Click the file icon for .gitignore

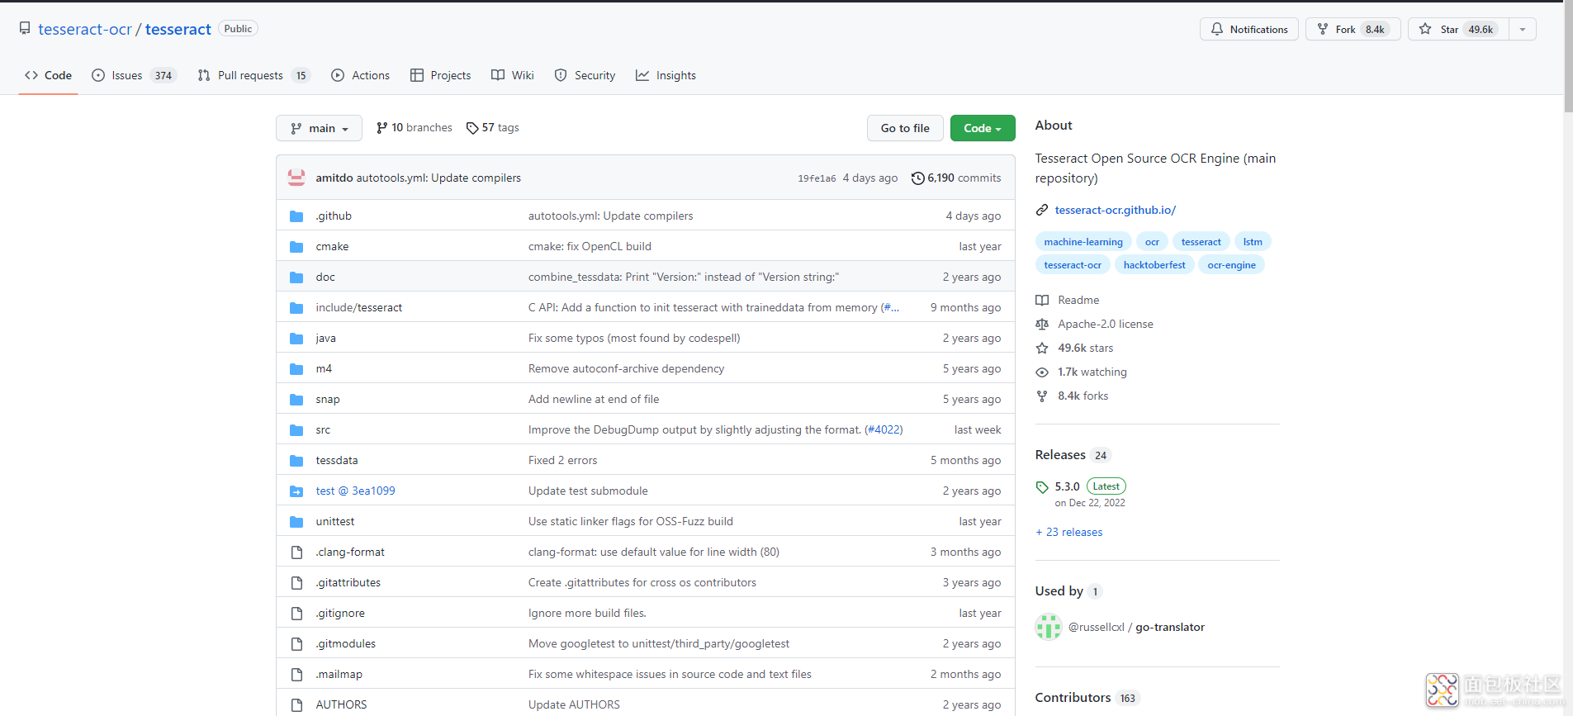click(296, 614)
